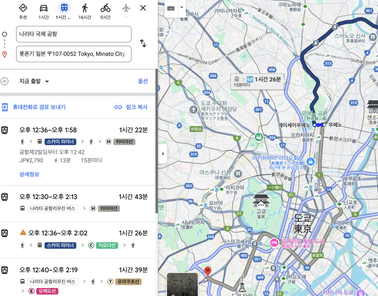
Task: Choose cycling mode icon (5시간)
Action: (x=105, y=8)
